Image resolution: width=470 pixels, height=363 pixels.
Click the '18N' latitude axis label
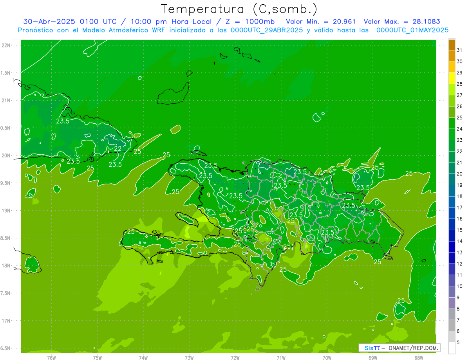[x=6, y=266]
